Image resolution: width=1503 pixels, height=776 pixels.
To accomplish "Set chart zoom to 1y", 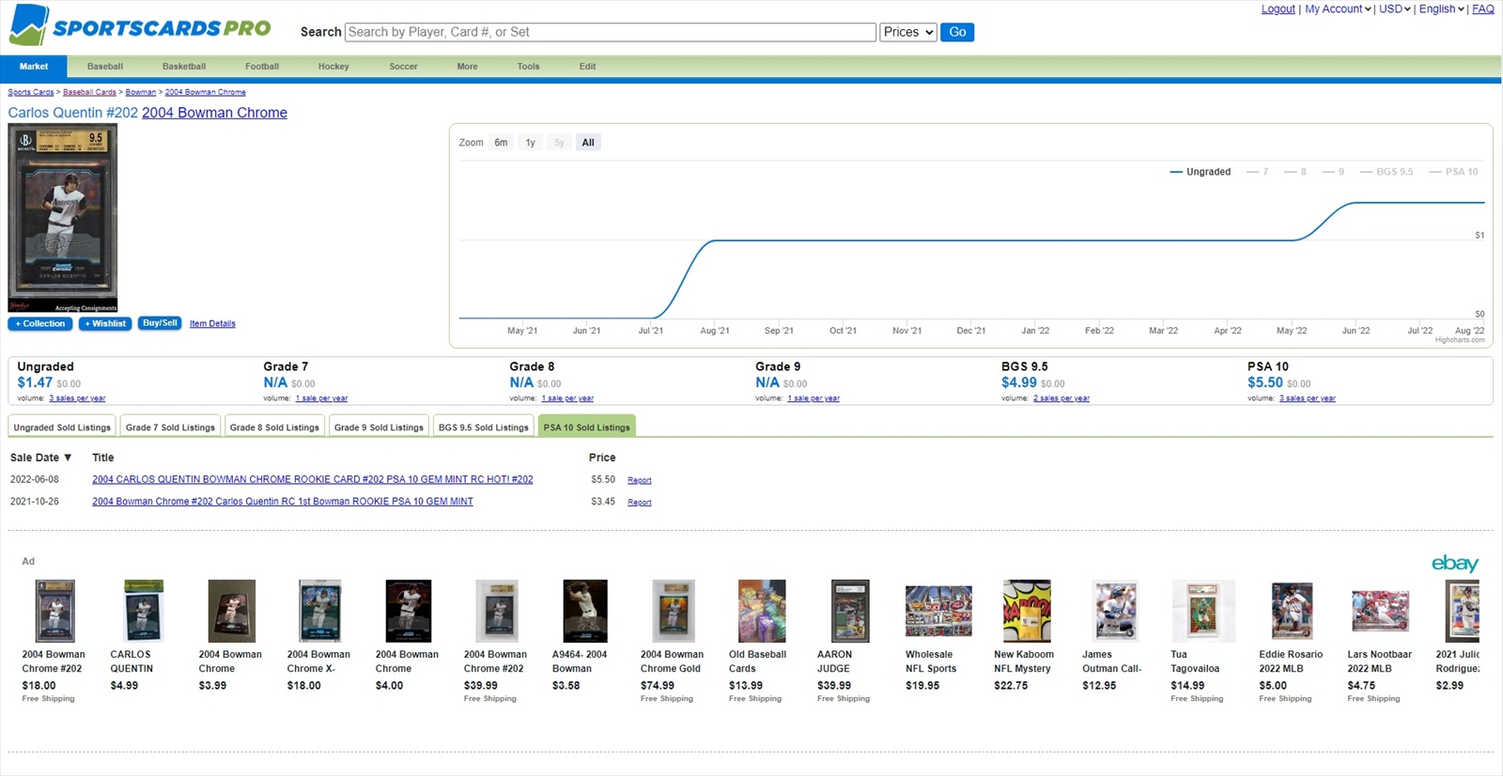I will tap(531, 143).
